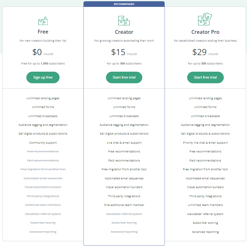
Task: Select the Free plan heading
Action: pyautogui.click(x=43, y=32)
